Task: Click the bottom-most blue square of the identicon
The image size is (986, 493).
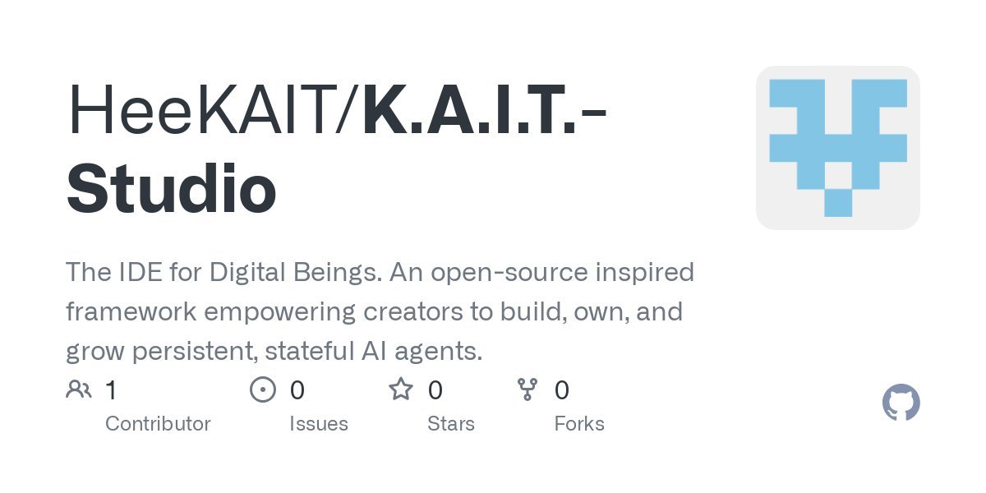Action: tap(838, 202)
